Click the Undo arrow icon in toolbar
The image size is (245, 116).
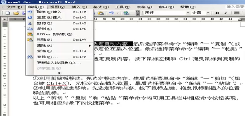(111, 13)
